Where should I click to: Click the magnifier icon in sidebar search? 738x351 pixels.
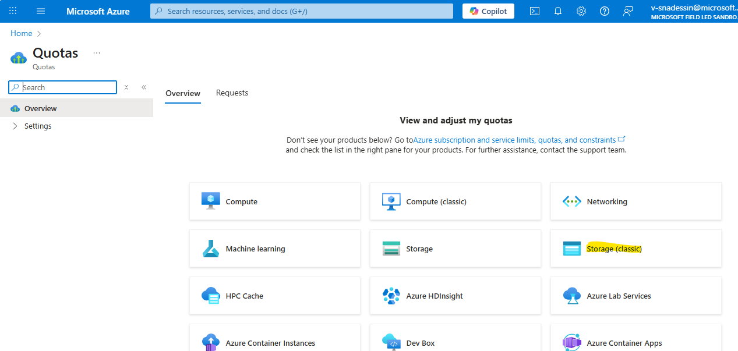tap(15, 87)
